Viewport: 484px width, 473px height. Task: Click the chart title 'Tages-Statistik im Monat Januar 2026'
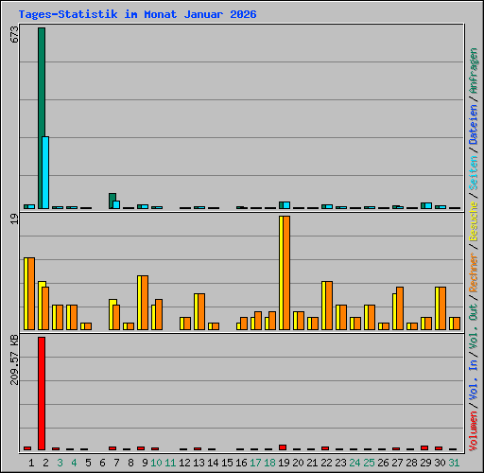pos(137,14)
